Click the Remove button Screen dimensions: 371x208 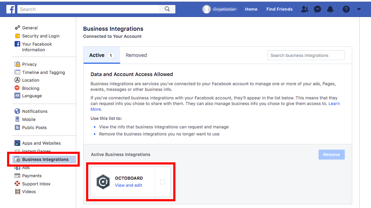[x=331, y=154]
